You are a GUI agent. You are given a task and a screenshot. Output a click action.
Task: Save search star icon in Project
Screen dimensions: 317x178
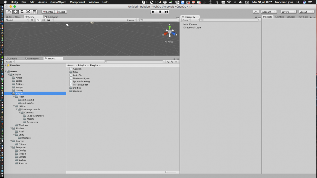(x=176, y=62)
